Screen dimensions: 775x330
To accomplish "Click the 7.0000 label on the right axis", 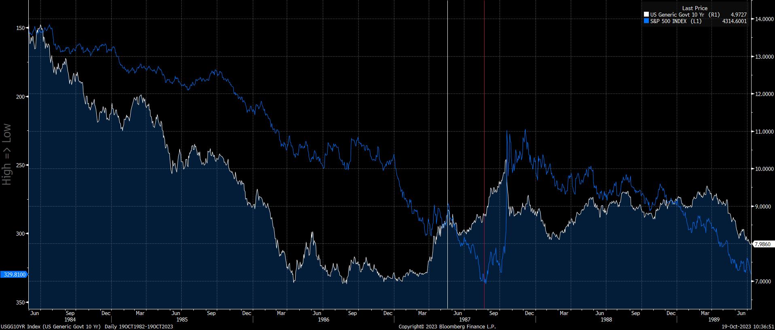I will 764,281.
